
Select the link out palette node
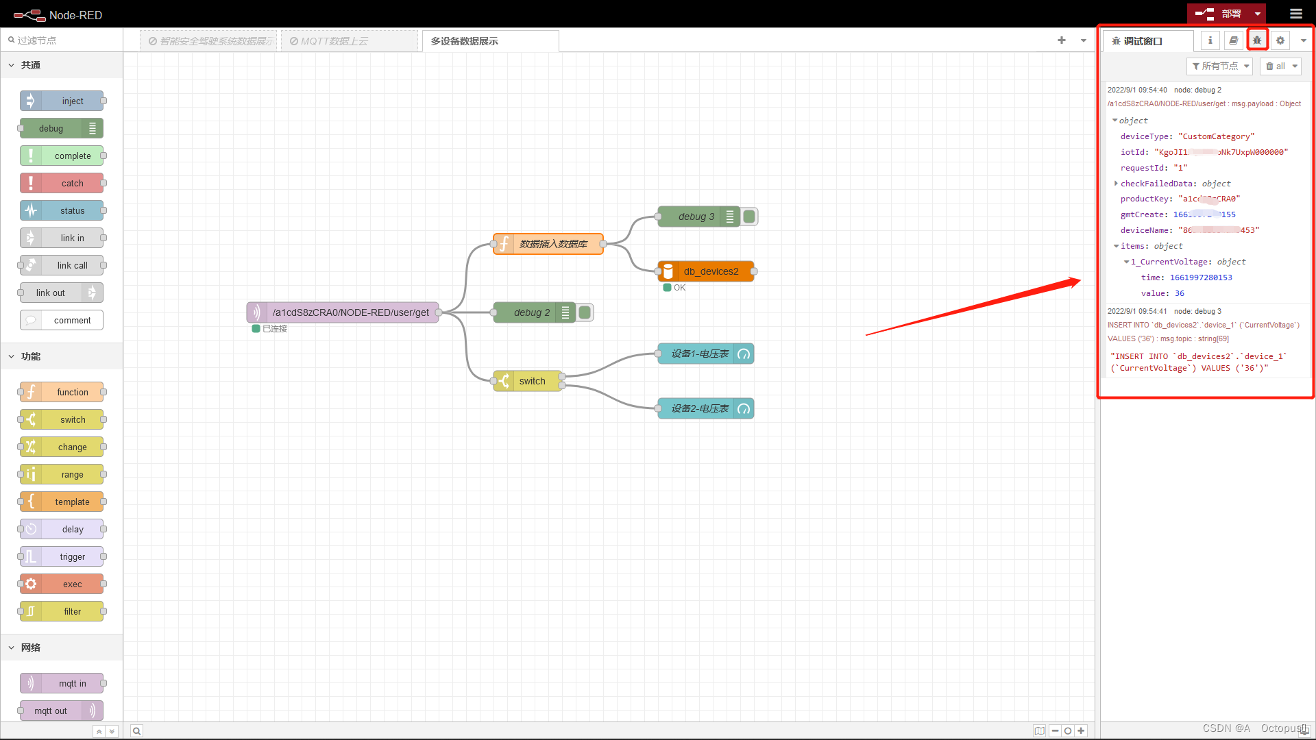click(62, 293)
